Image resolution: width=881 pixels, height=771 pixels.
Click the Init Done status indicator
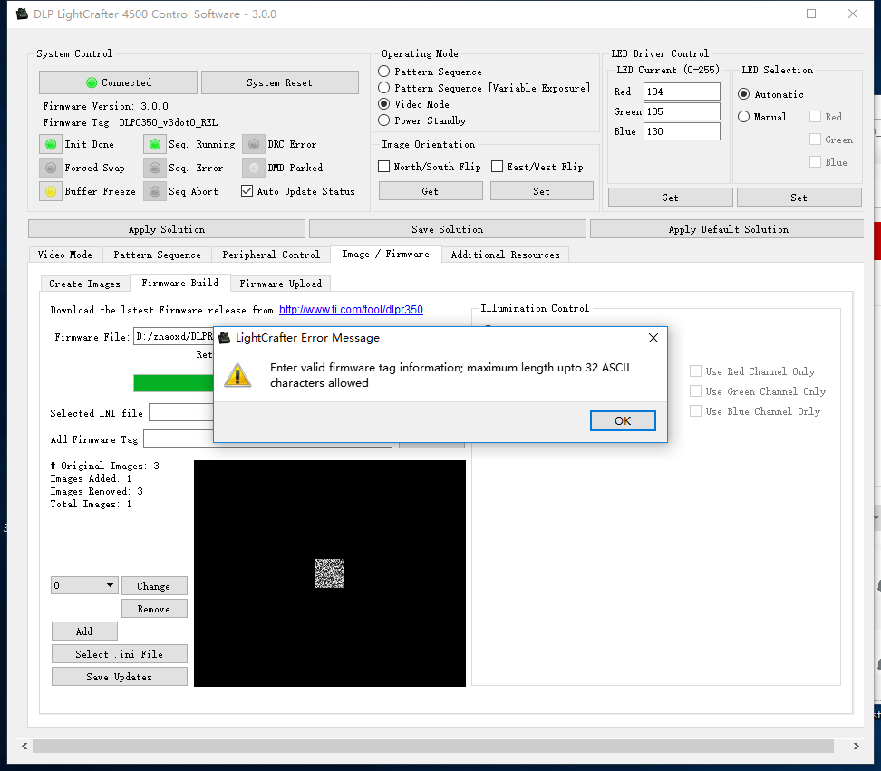coord(52,144)
